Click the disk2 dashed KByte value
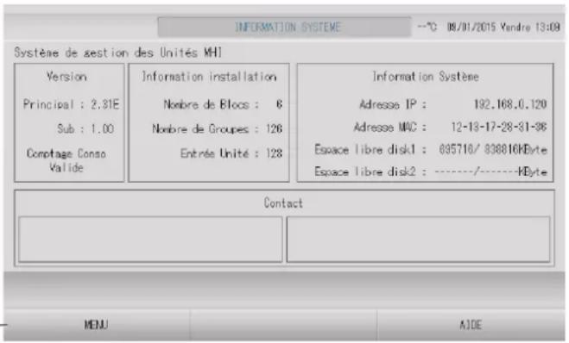This screenshot has height=343, width=569. (x=491, y=171)
